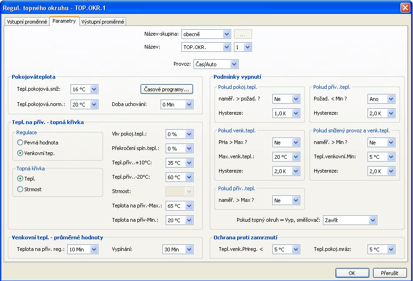Close the Regul. topného okruhu dialog
Screen dimensions: 413x281
tap(405, 7)
